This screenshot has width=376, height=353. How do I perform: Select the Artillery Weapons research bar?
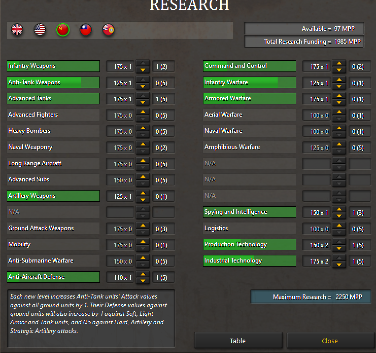pos(53,196)
